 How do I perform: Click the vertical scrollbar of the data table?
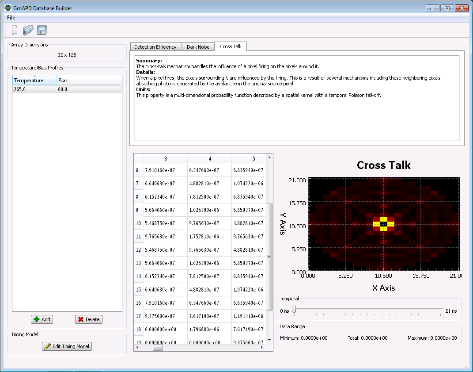pos(269,243)
